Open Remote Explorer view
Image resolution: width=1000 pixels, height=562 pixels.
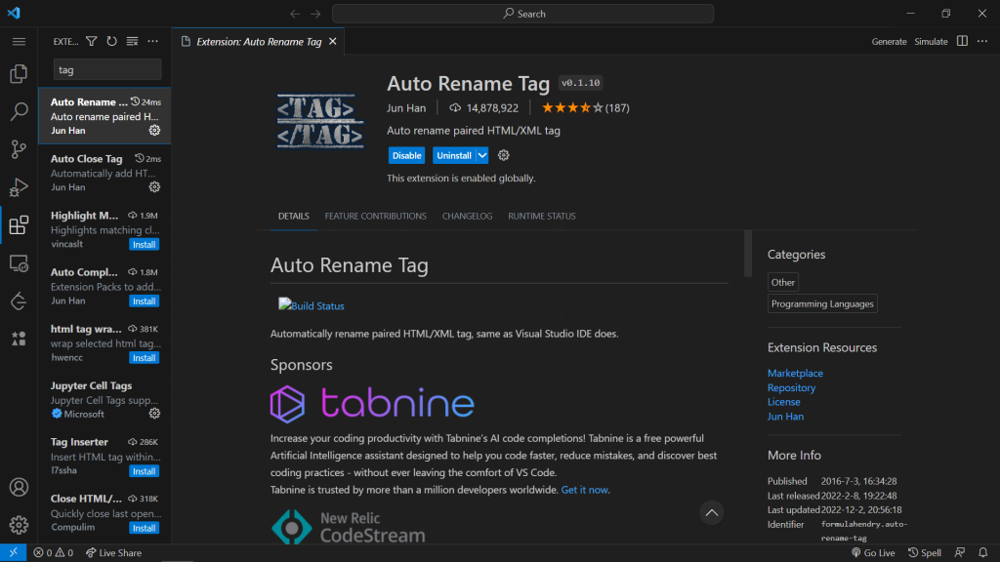point(19,263)
